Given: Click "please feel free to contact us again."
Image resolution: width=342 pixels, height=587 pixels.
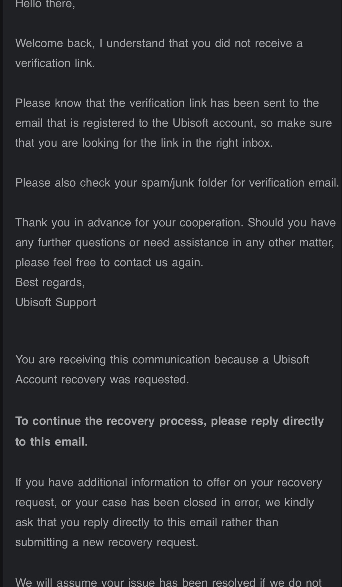Looking at the screenshot, I should [x=109, y=262].
